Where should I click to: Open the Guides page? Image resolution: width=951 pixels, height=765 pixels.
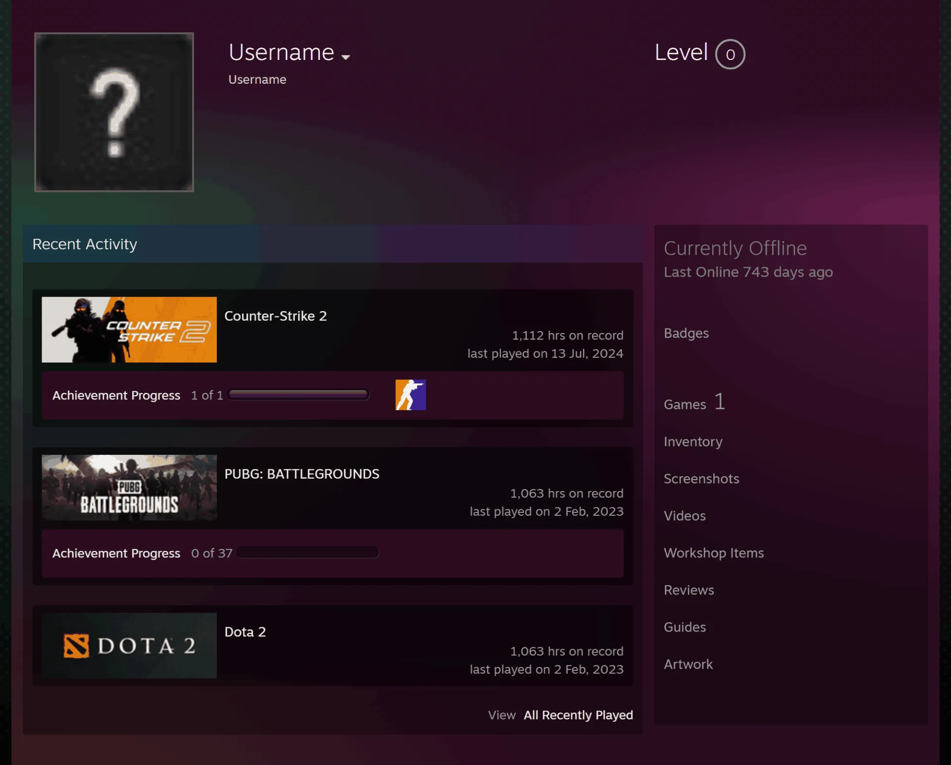[x=685, y=627]
